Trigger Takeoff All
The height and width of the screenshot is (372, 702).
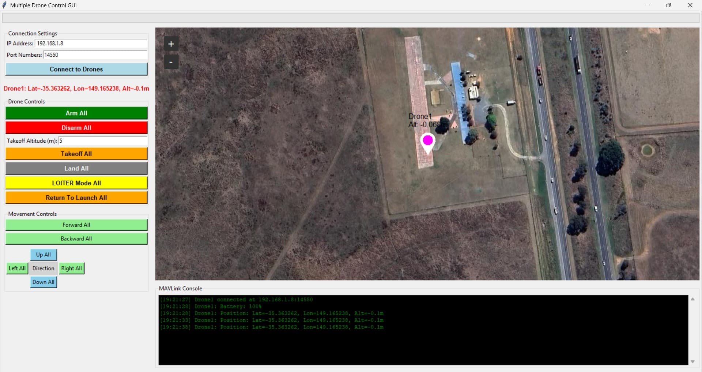point(76,154)
